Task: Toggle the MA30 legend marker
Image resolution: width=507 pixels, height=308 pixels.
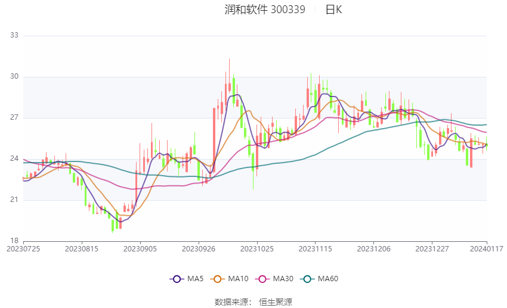Action: pyautogui.click(x=262, y=279)
